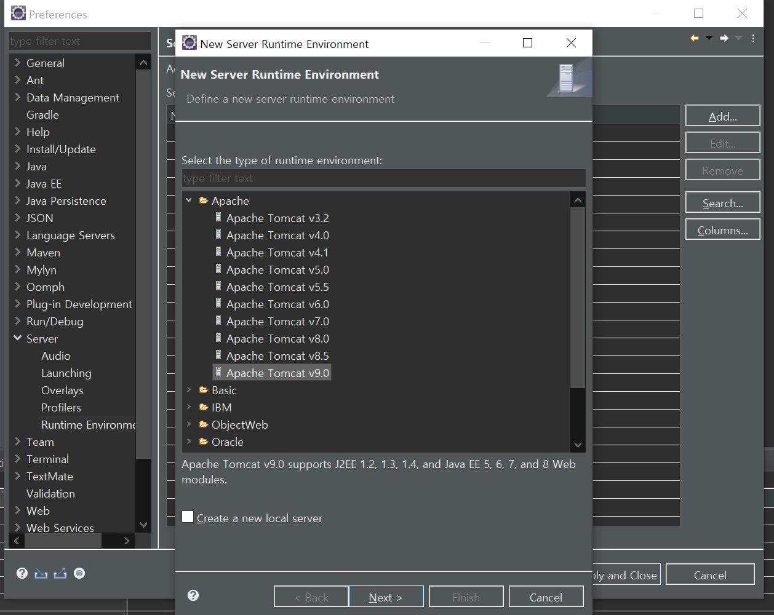Click the Next button
This screenshot has height=615, width=774.
386,597
